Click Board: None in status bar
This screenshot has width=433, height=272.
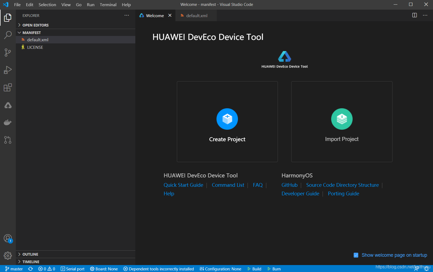click(x=104, y=269)
